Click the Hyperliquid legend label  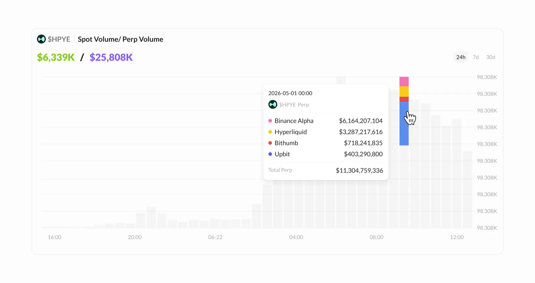[x=291, y=132]
